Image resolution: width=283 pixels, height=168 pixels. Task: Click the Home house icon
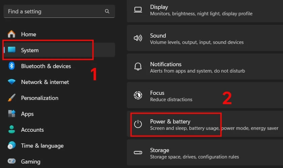[x=11, y=34]
